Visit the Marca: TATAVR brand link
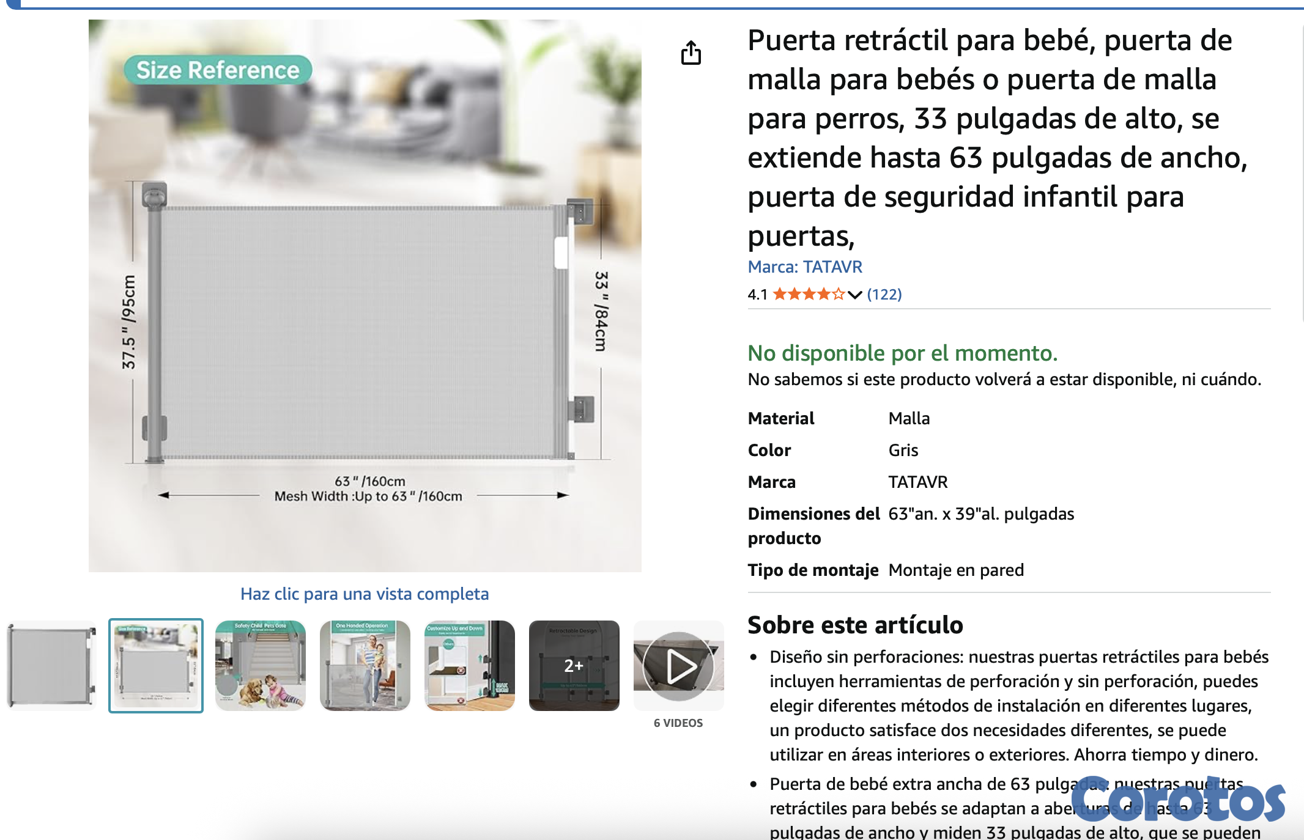1304x840 pixels. [804, 267]
